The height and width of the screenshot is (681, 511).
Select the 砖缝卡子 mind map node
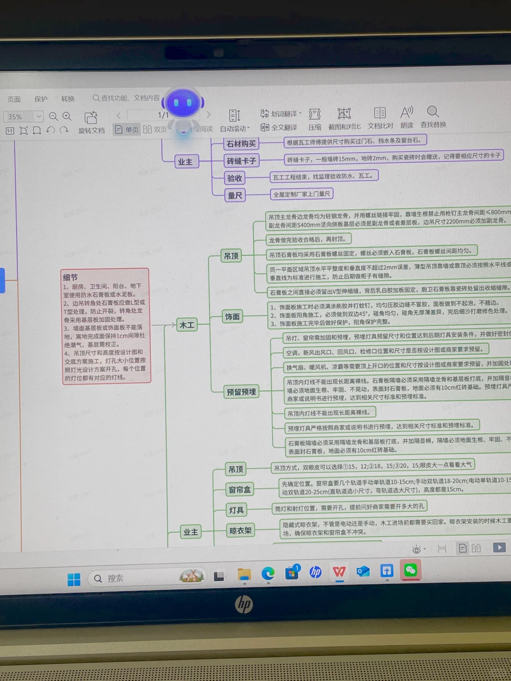click(x=241, y=161)
